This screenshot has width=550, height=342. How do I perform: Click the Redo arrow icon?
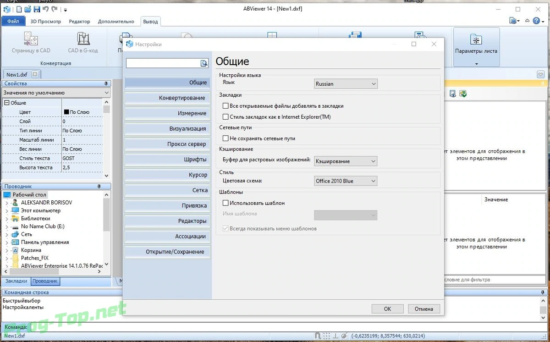point(55,9)
